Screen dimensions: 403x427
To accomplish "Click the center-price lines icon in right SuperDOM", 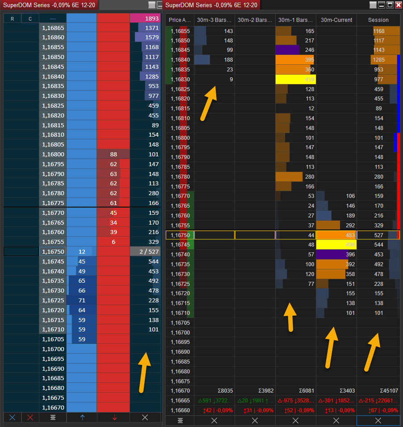I will point(180,420).
